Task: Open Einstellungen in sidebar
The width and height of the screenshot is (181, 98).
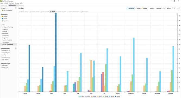Action: tap(5, 68)
